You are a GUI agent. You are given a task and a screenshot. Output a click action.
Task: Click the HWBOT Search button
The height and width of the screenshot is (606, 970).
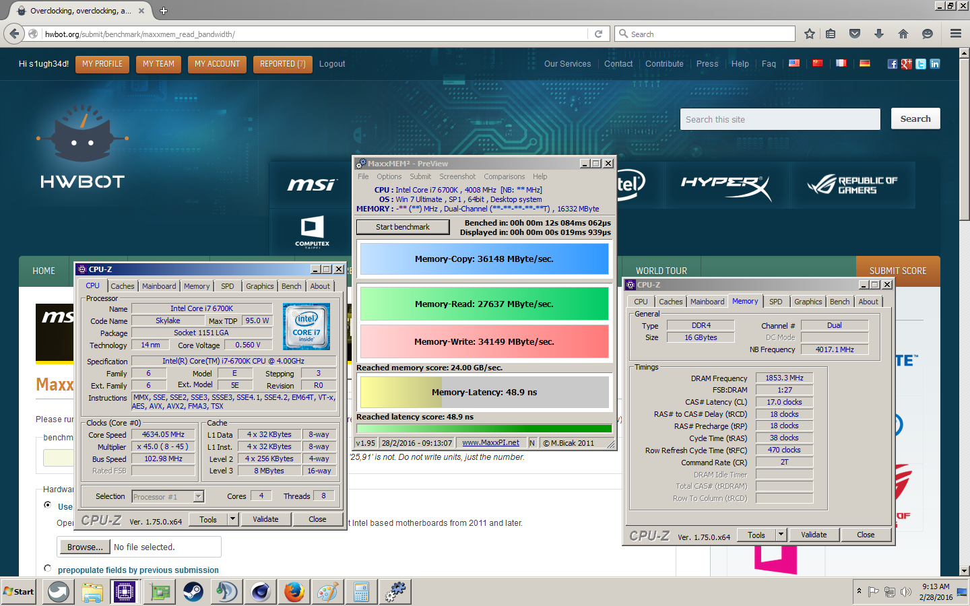pos(915,119)
